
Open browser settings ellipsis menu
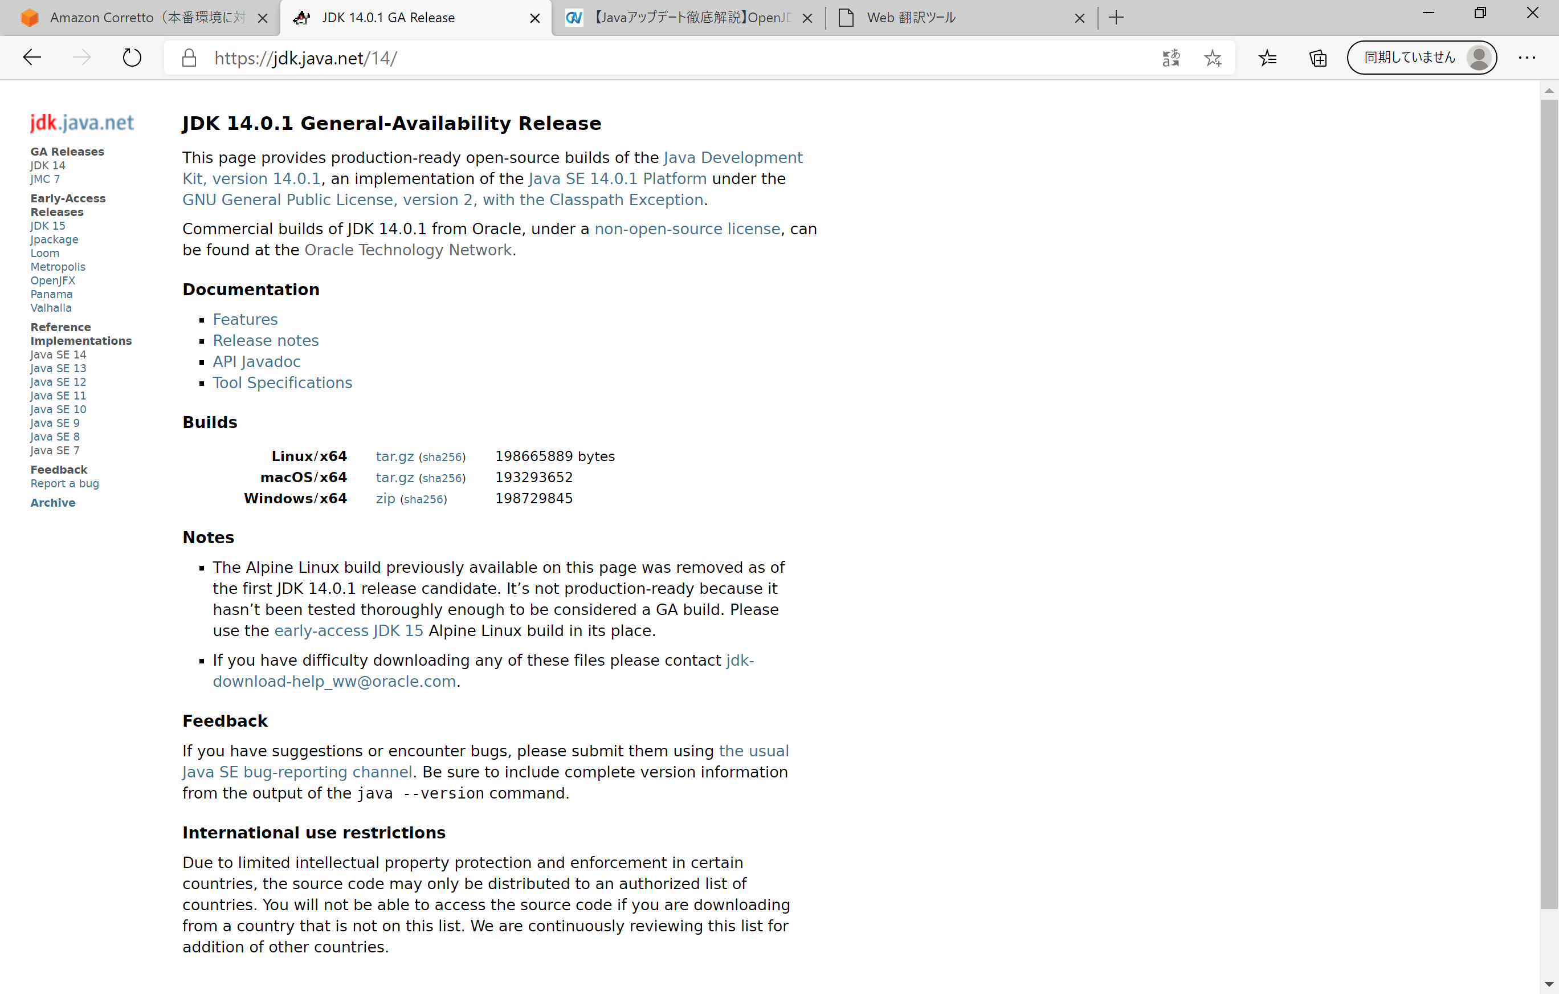1526,58
